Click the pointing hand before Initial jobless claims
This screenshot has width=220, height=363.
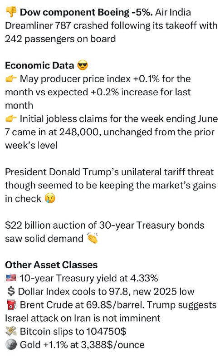[11, 119]
